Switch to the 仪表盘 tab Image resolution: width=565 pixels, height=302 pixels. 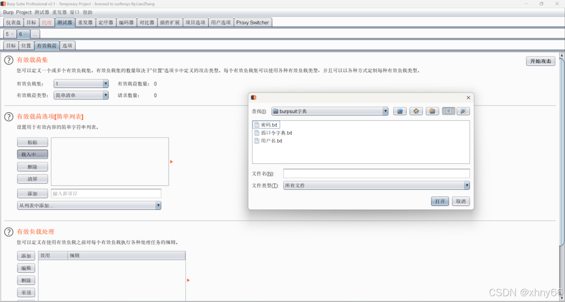(13, 23)
